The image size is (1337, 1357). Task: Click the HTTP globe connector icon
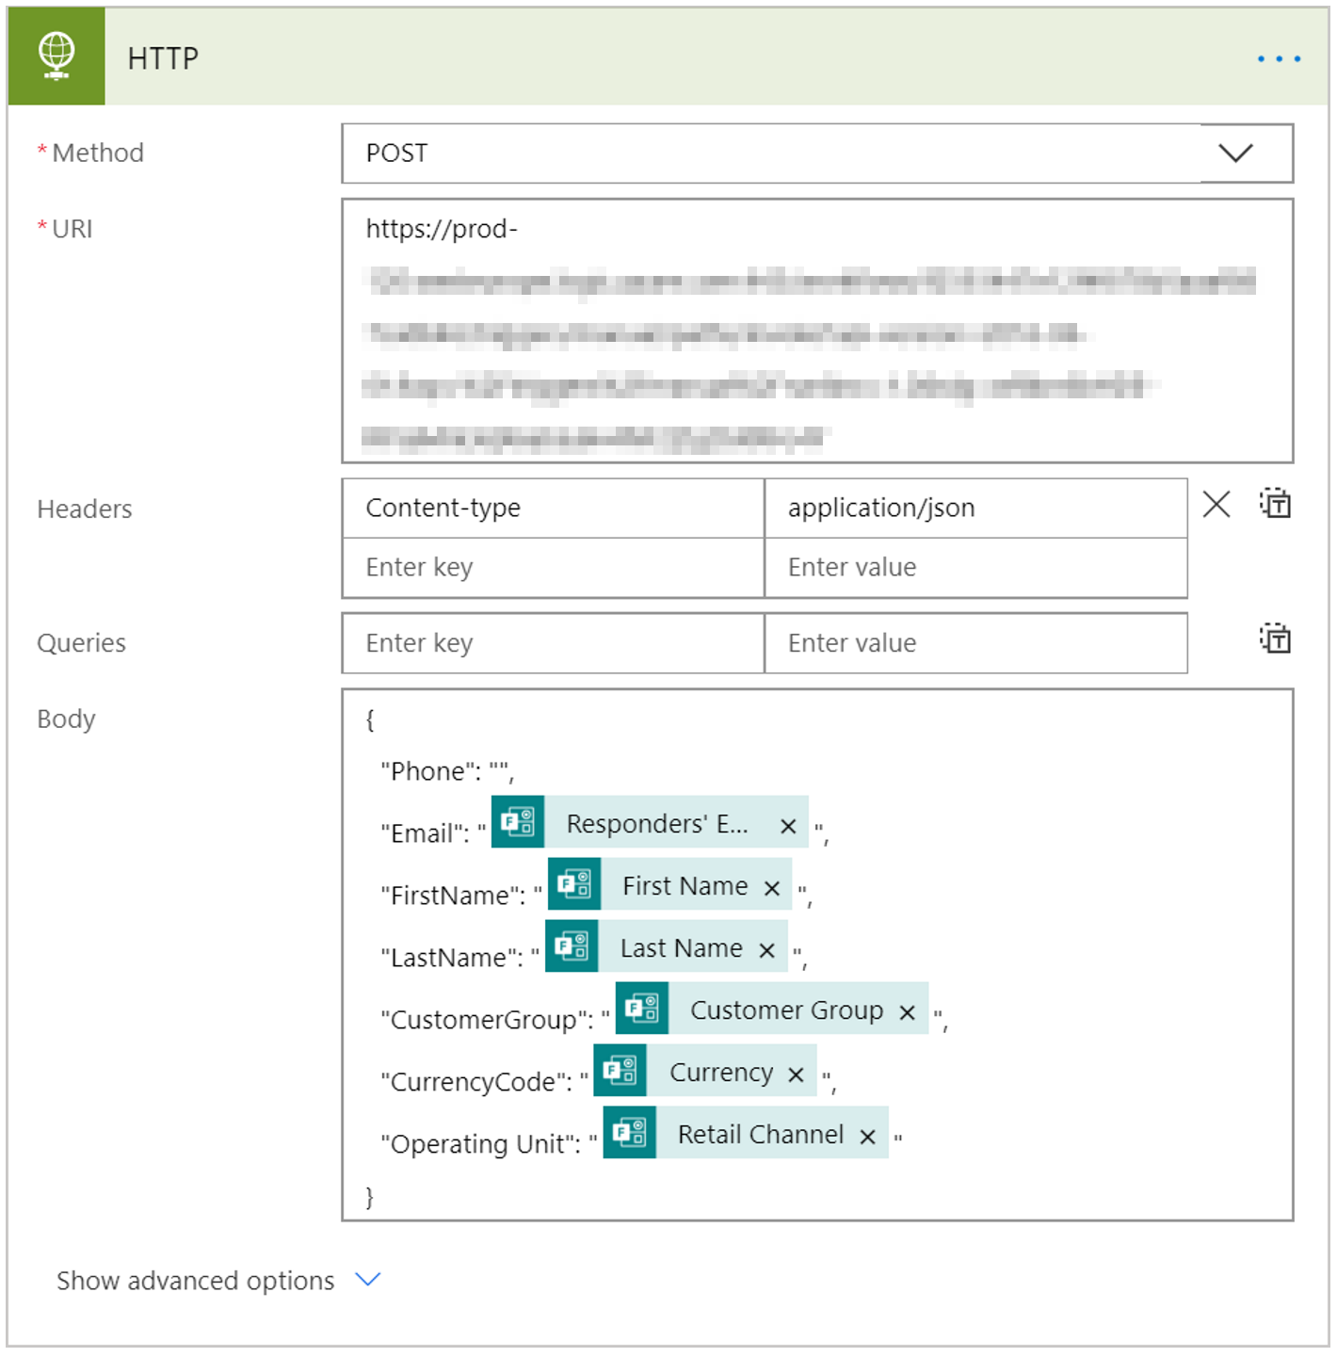(x=56, y=57)
